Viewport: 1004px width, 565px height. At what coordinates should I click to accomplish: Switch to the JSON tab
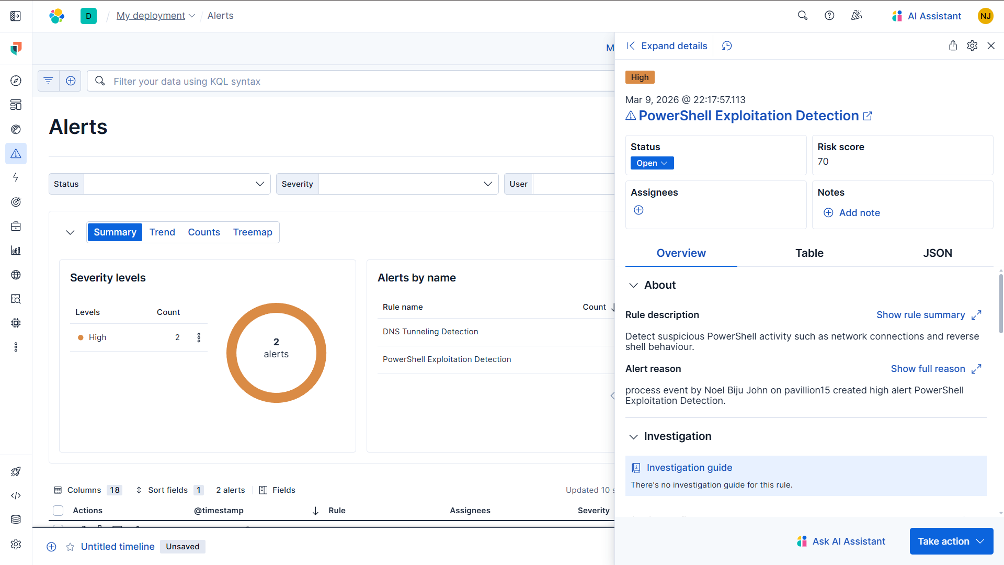(937, 253)
